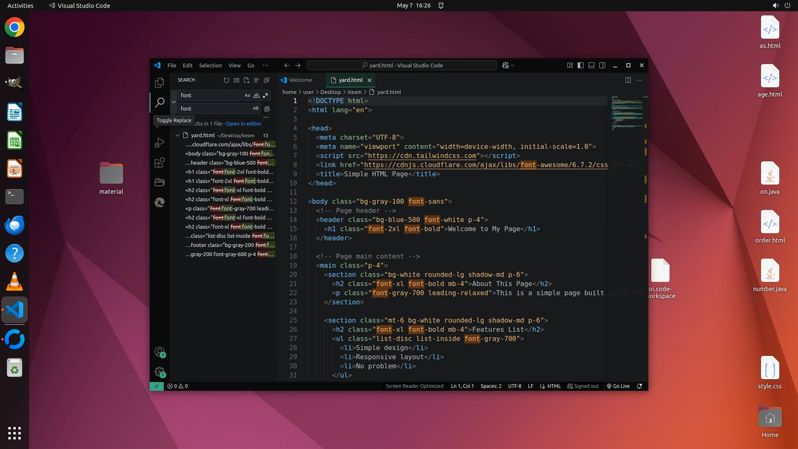Open Run and Debug view
This screenshot has height=449, width=798.
[160, 143]
